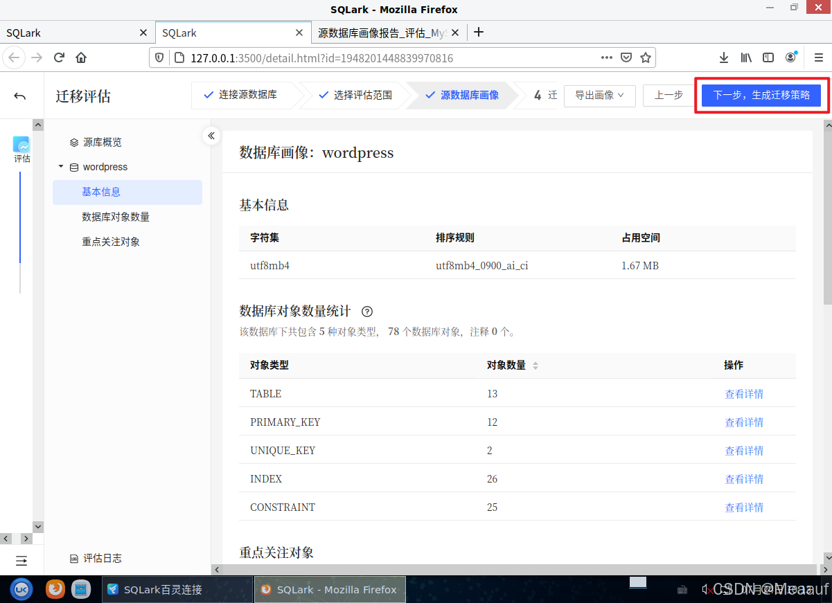Launch Firefox from the taskbar icon
This screenshot has height=603, width=832.
click(55, 589)
